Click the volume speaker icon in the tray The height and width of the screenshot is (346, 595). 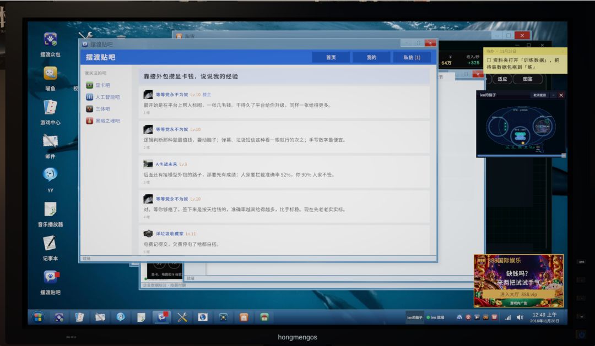[520, 317]
